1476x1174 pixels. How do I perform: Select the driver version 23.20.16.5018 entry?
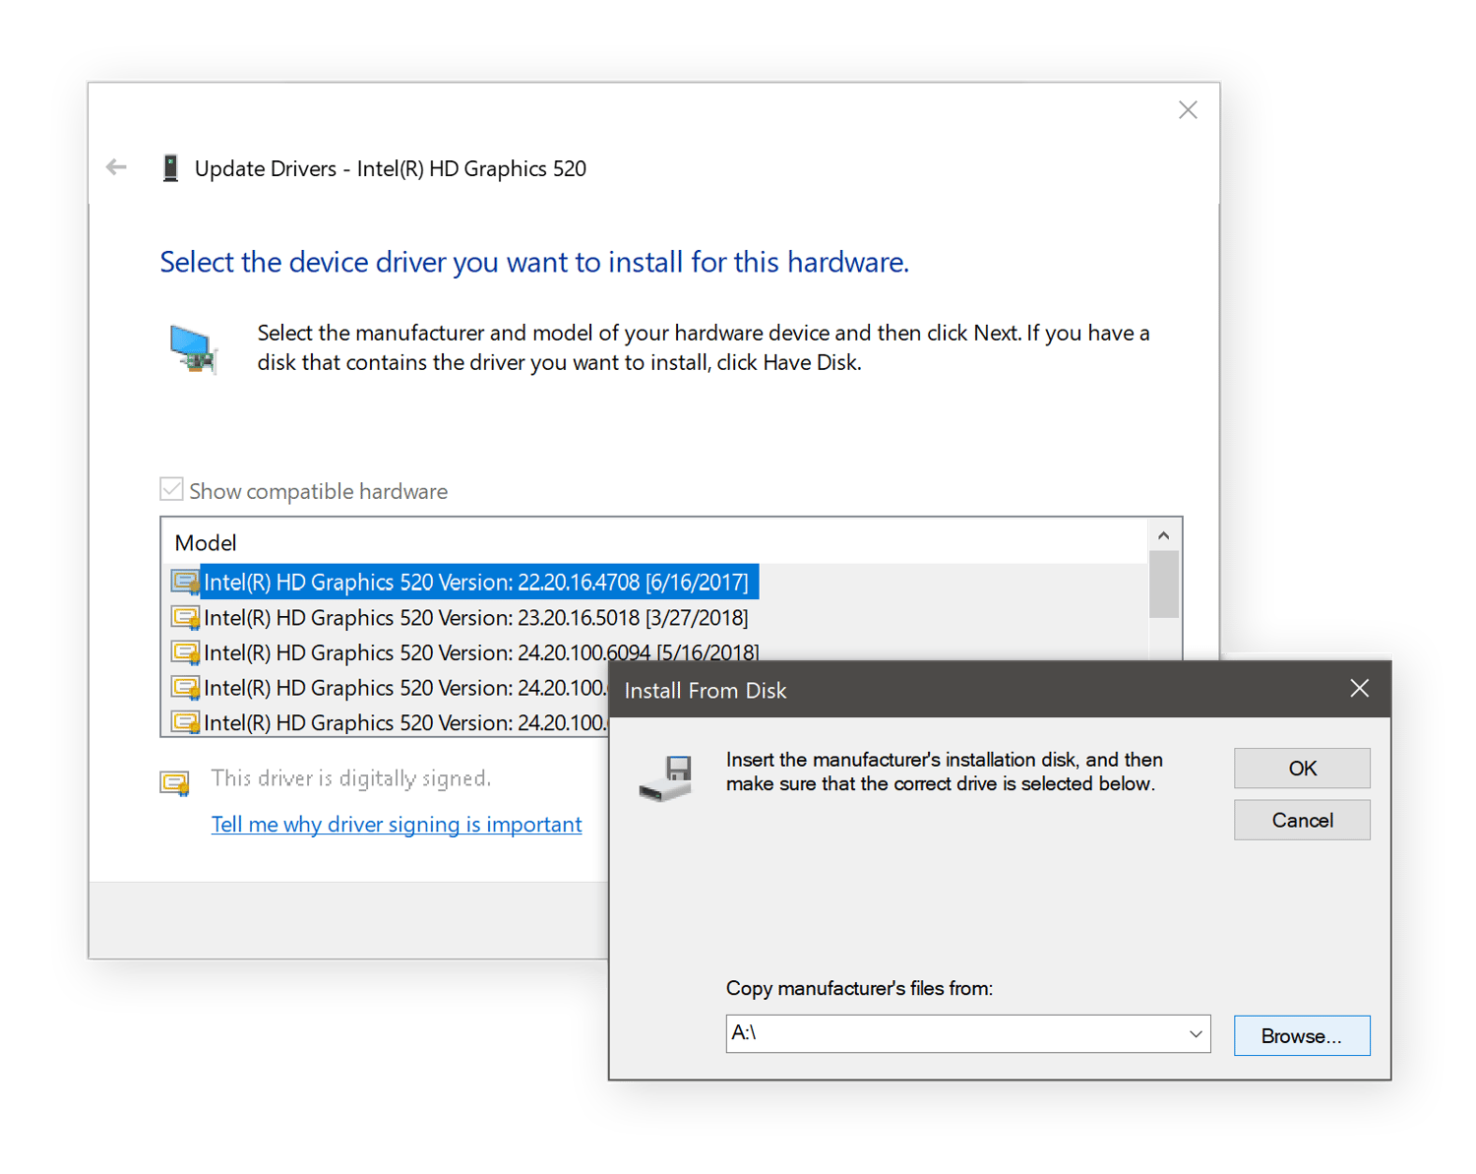pos(475,617)
